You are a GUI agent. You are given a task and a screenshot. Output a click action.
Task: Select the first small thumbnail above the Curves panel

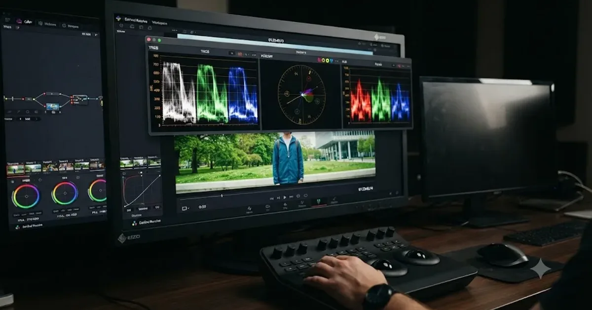[x=126, y=163]
